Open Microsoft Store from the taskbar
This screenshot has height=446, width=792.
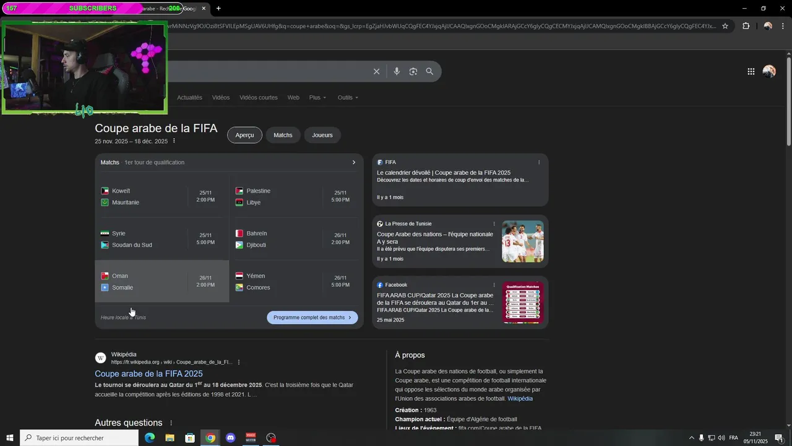190,438
